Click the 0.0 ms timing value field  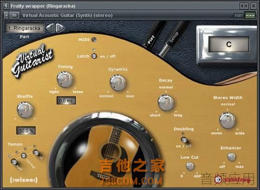point(66,101)
